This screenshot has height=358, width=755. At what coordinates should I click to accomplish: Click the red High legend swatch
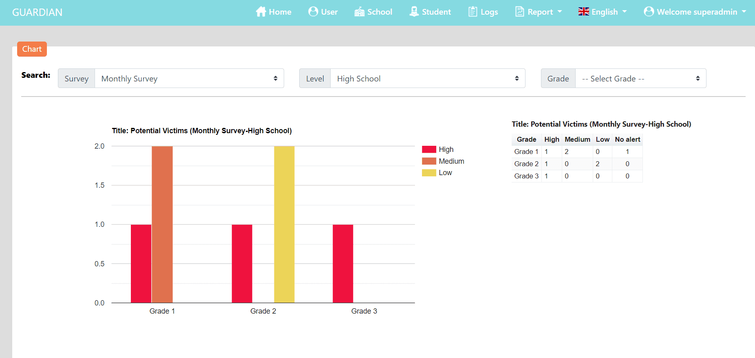(x=429, y=149)
